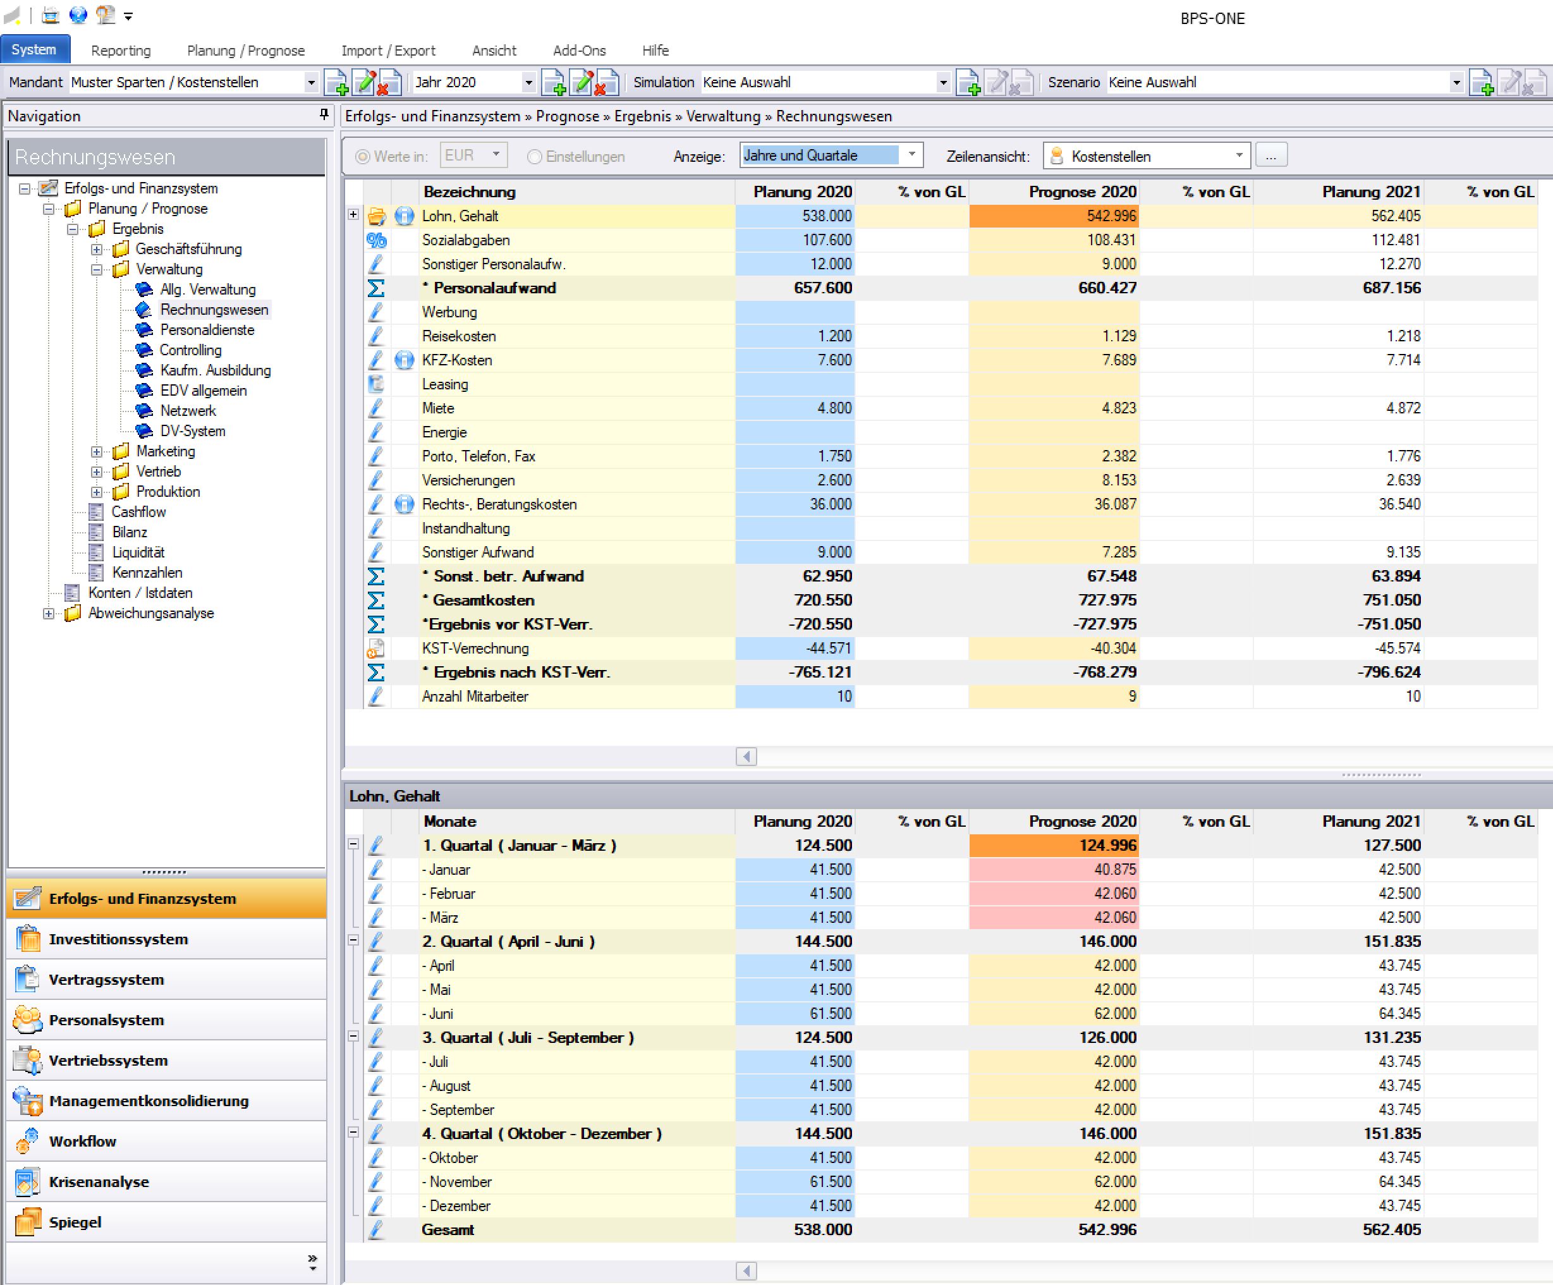Edit the Jahr with pencil icon

580,82
